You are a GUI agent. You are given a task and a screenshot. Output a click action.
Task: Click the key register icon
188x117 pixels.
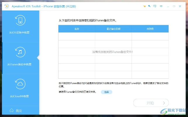(x=149, y=6)
